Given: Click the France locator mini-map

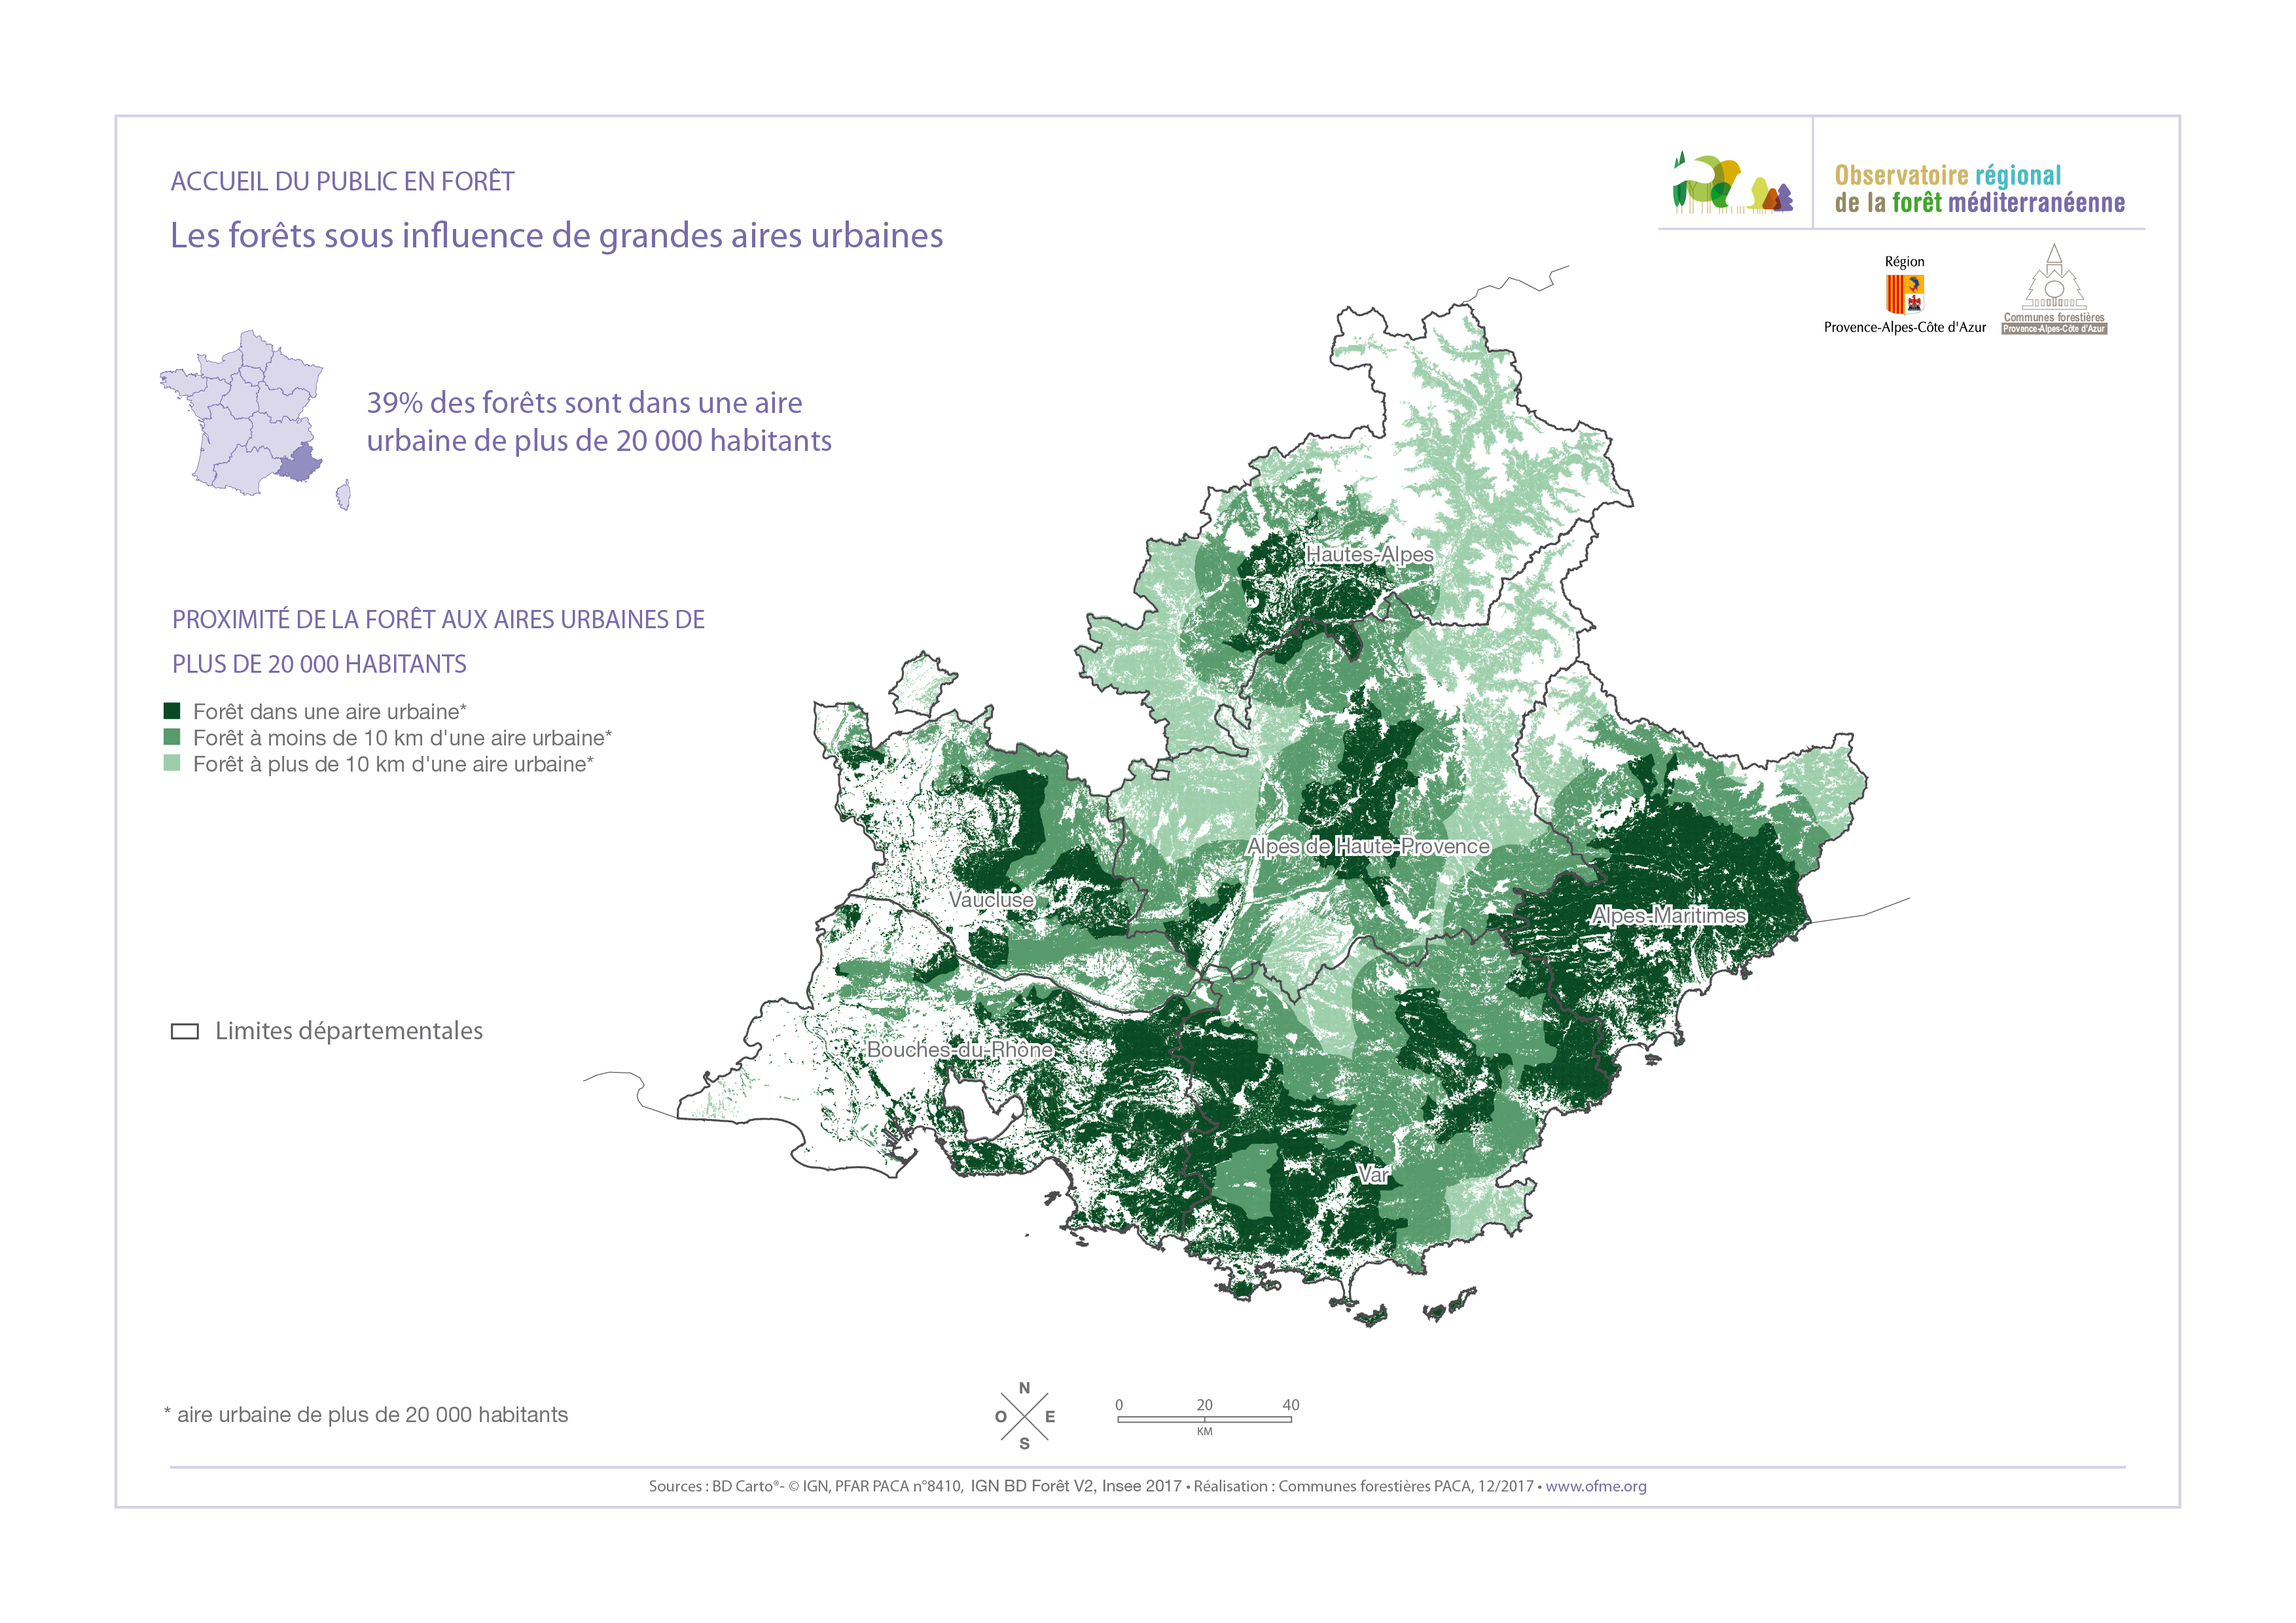Looking at the screenshot, I should point(255,420).
